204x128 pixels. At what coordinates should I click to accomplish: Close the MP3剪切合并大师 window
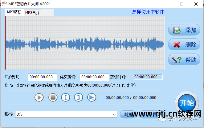tap(196, 4)
